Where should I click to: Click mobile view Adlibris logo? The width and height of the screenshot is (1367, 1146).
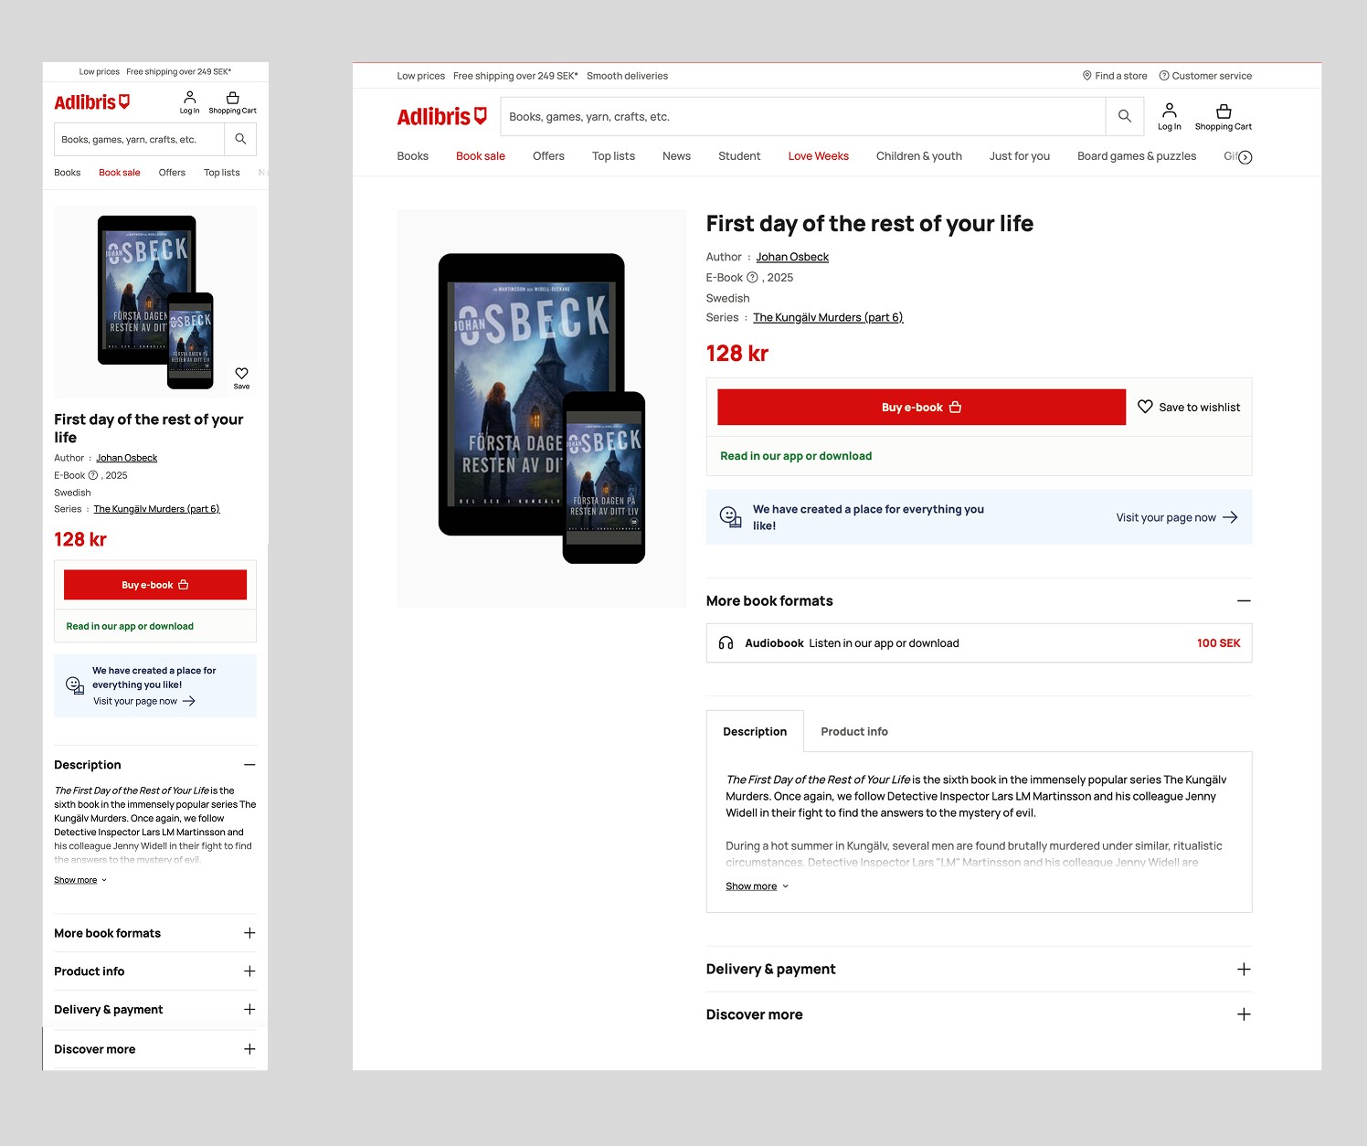point(91,101)
